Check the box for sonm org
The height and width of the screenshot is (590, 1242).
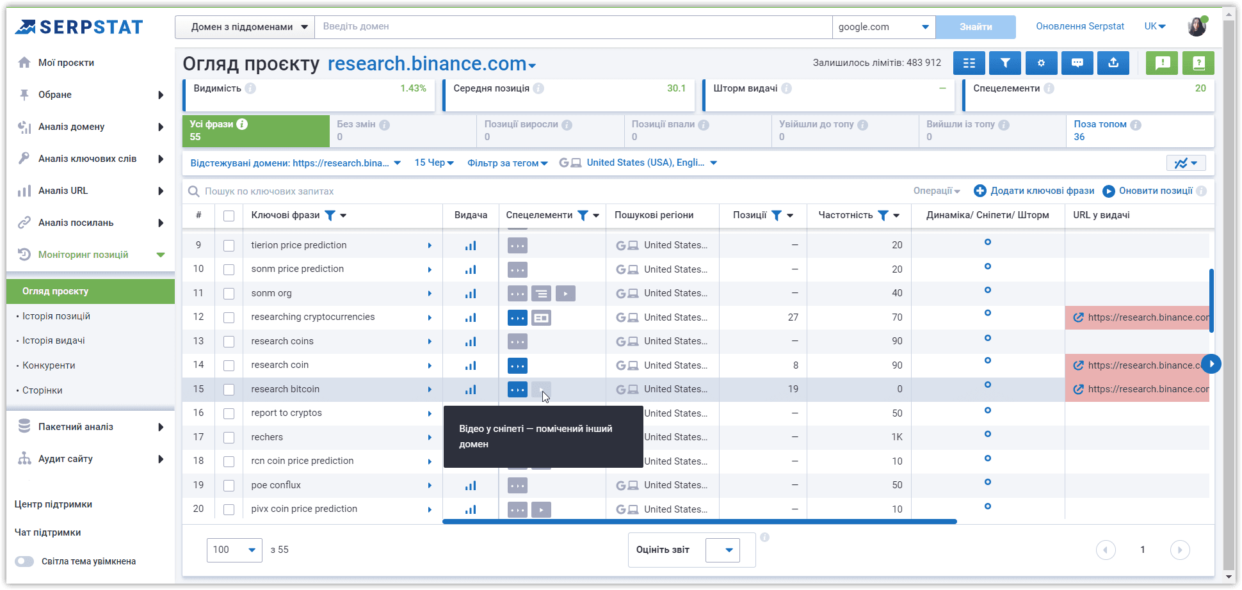[x=229, y=294]
